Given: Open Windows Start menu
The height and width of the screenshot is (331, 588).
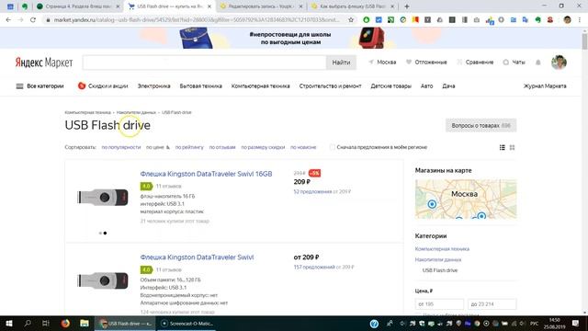Looking at the screenshot, I should click(9, 324).
